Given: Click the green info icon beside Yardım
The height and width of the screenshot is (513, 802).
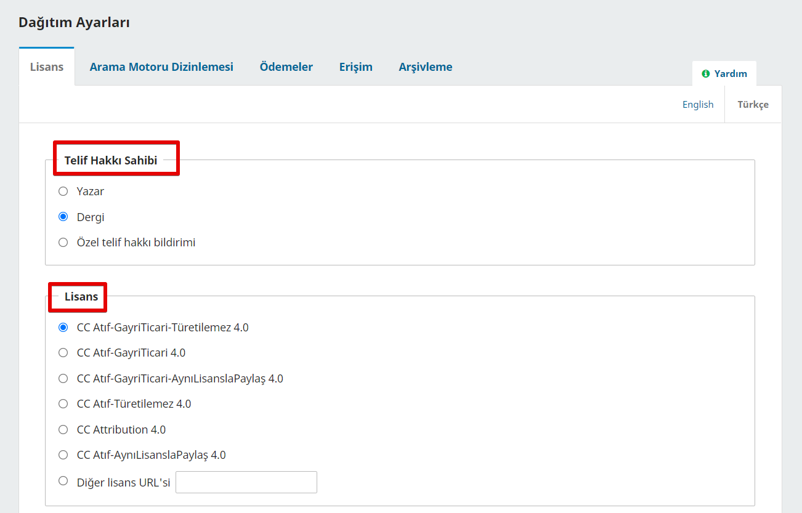Looking at the screenshot, I should tap(706, 74).
